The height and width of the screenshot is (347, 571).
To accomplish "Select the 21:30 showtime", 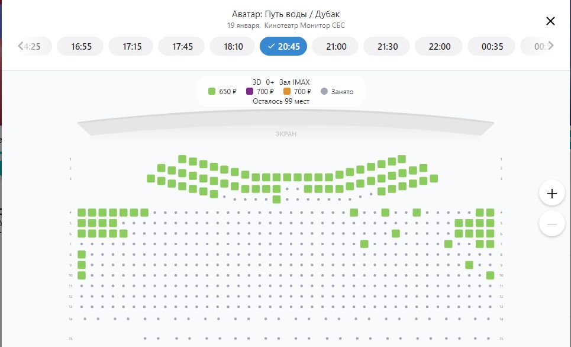I will [388, 46].
